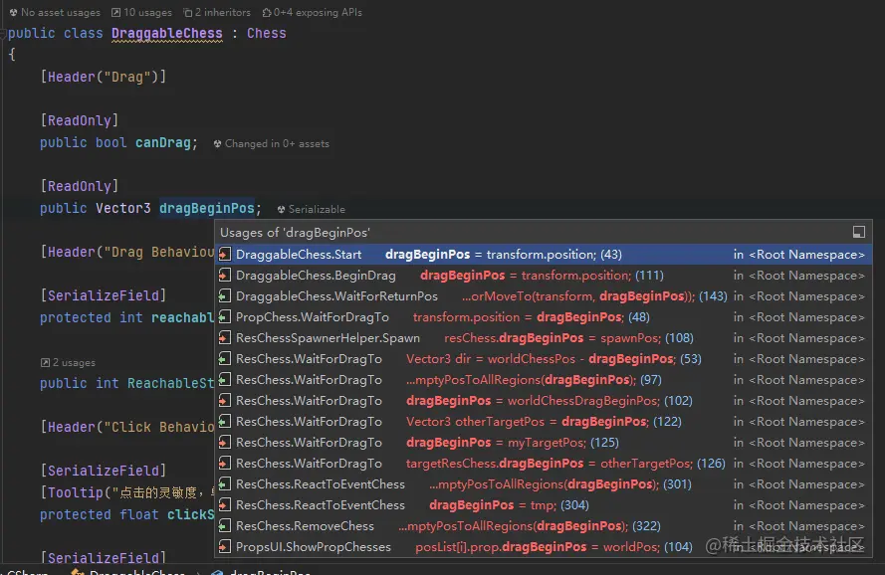This screenshot has height=575, width=885.
Task: Click [ReadOnly] attribute above dragBeginPos
Action: [x=80, y=186]
